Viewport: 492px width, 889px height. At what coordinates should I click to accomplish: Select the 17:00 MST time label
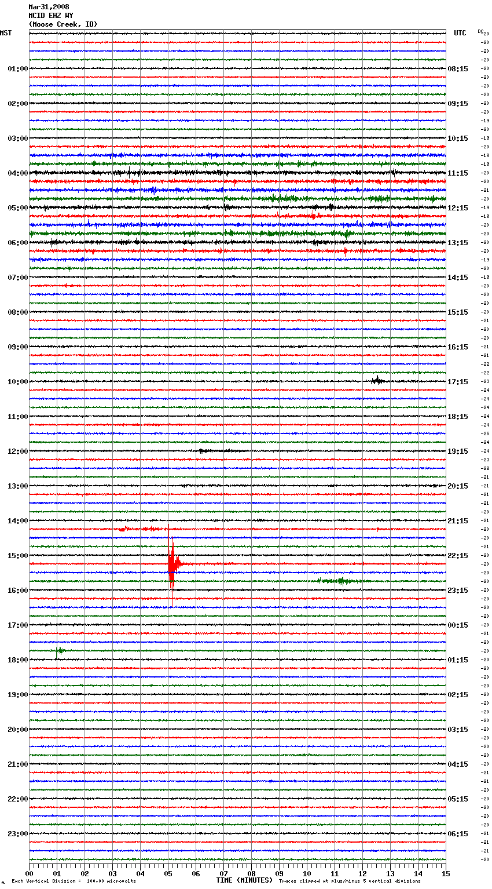[18, 625]
